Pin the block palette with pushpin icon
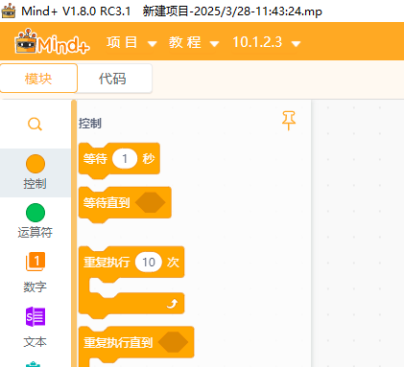 point(289,121)
